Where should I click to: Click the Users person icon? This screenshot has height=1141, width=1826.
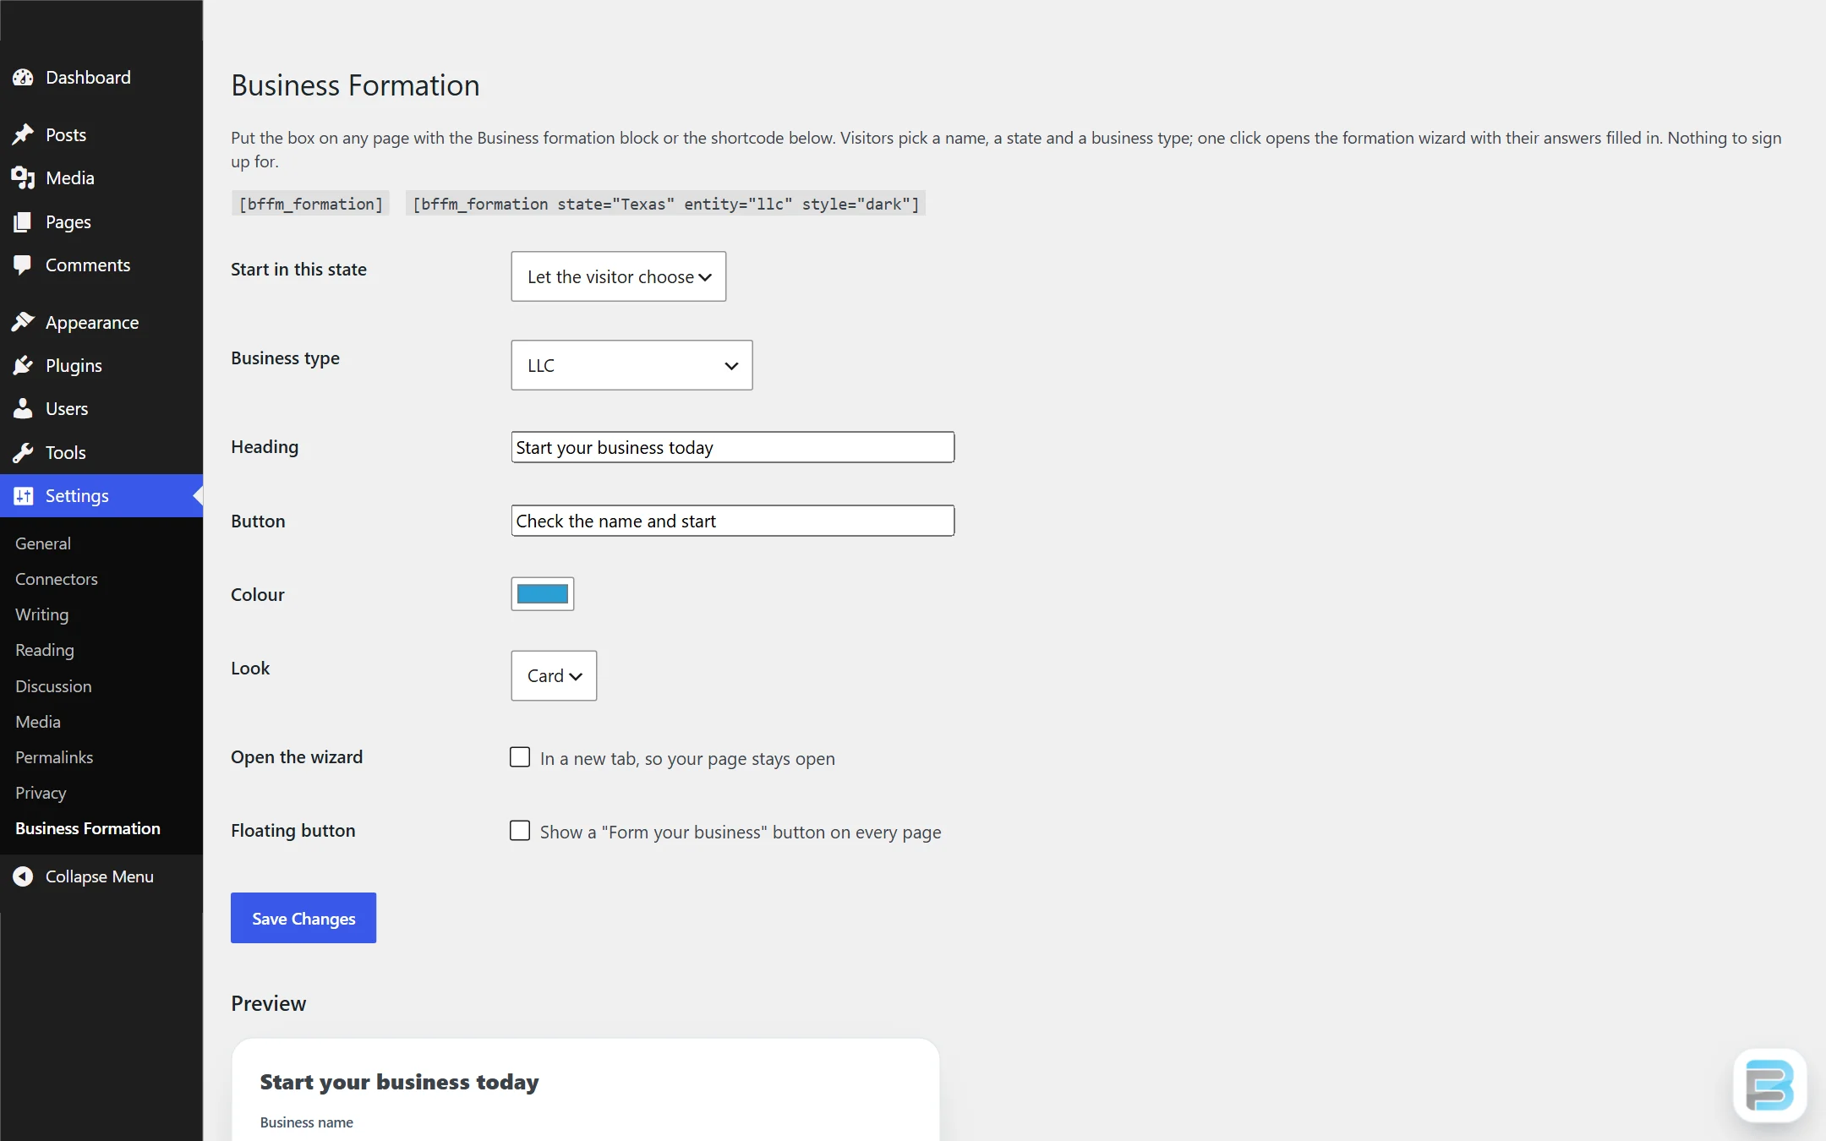coord(23,408)
